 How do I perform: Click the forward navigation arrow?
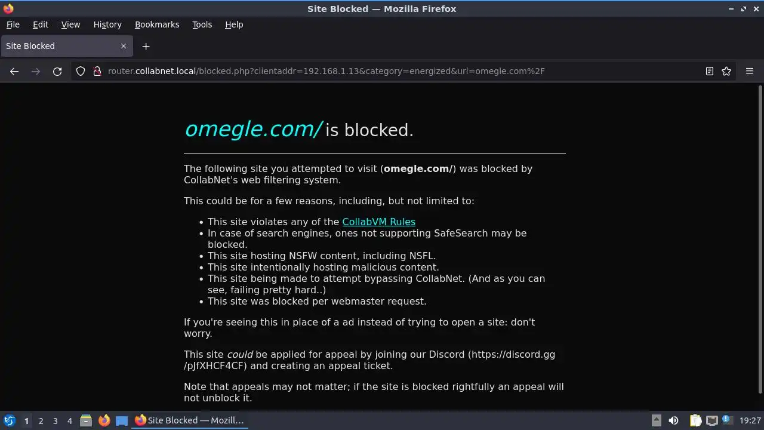[x=36, y=71]
